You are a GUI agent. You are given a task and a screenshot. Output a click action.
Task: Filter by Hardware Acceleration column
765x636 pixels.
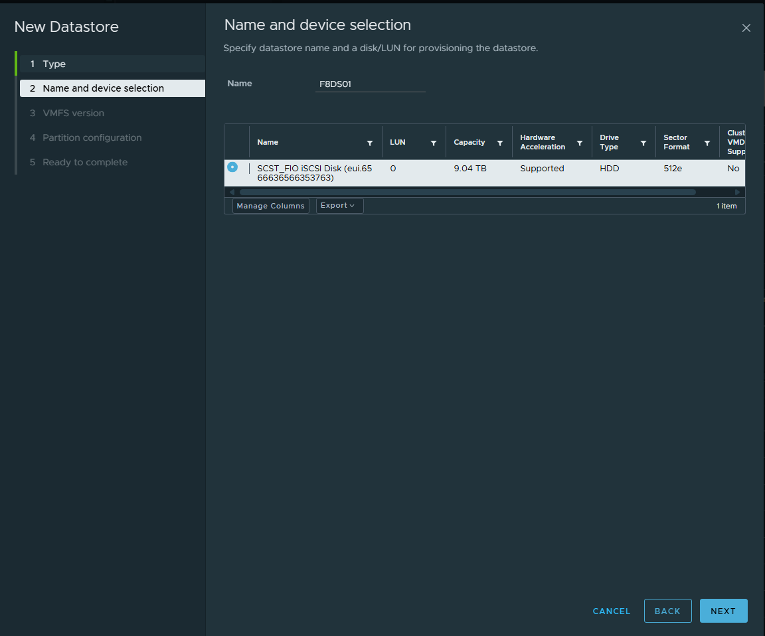pos(580,143)
